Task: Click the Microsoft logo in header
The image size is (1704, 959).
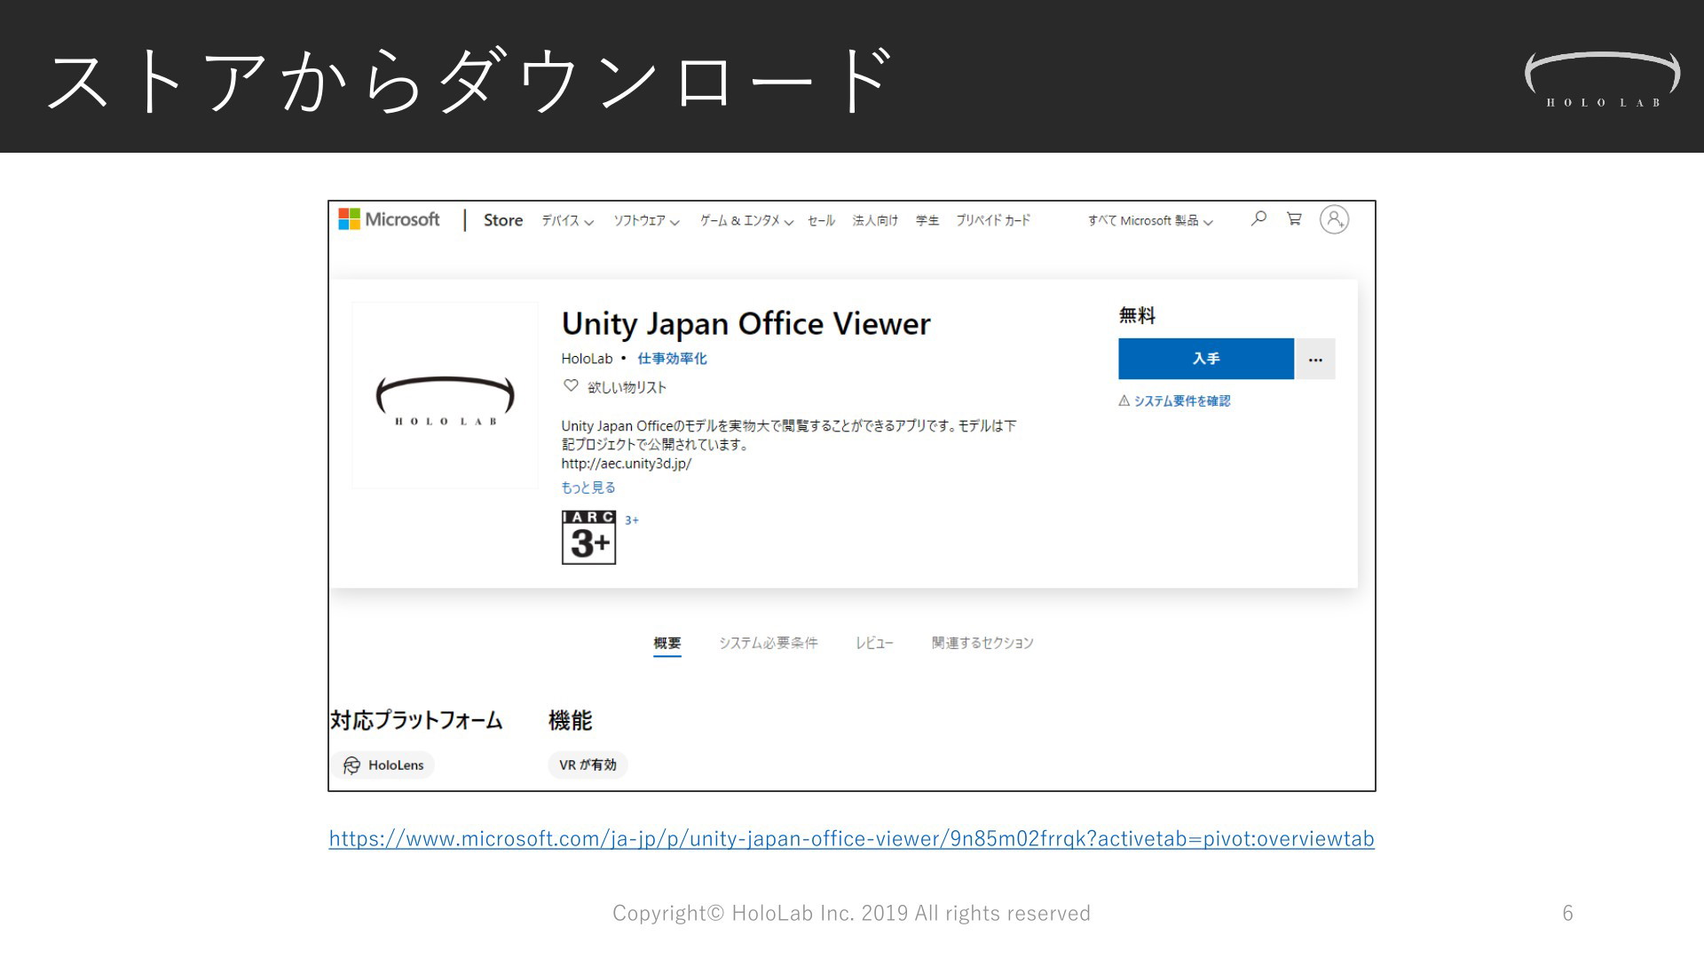Action: click(389, 219)
